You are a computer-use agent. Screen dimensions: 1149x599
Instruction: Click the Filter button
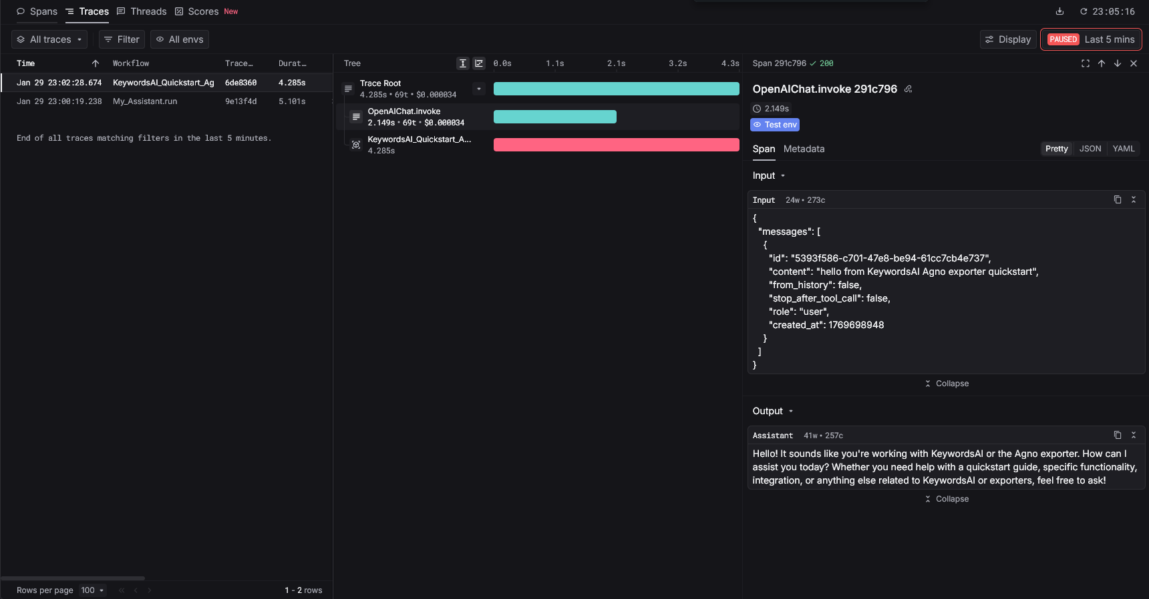pyautogui.click(x=122, y=39)
